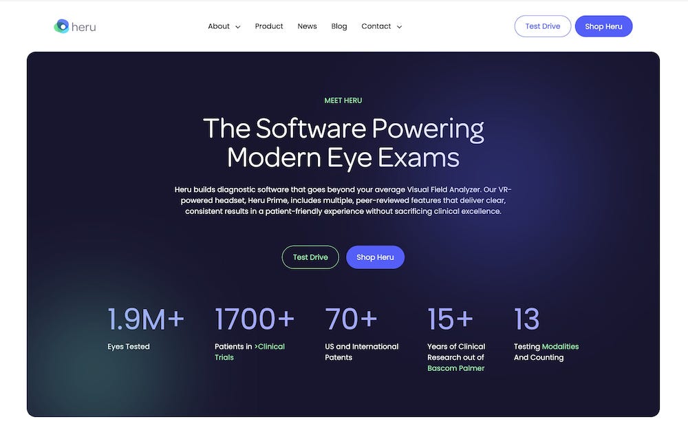Expand the Contact menu chevron
Viewport: 688px width, 428px height.
[399, 27]
